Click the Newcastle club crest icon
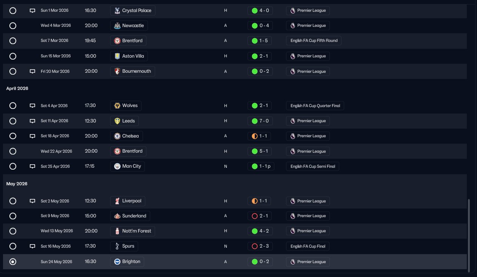 click(x=117, y=26)
